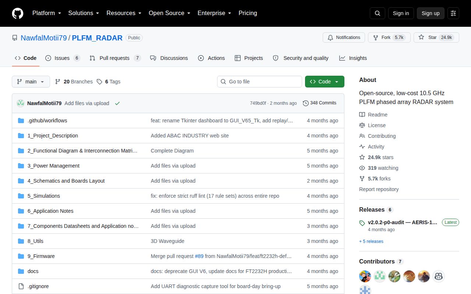Open the green Code dropdown button
The width and height of the screenshot is (471, 294).
click(325, 82)
